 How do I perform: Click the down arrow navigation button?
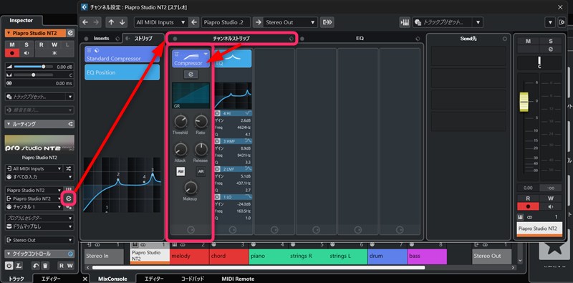click(x=122, y=22)
